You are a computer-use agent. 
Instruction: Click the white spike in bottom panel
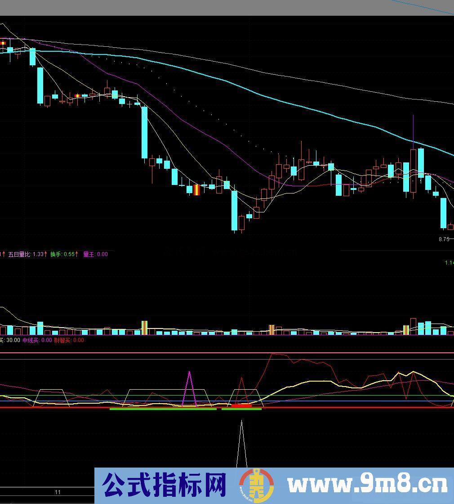(x=241, y=441)
